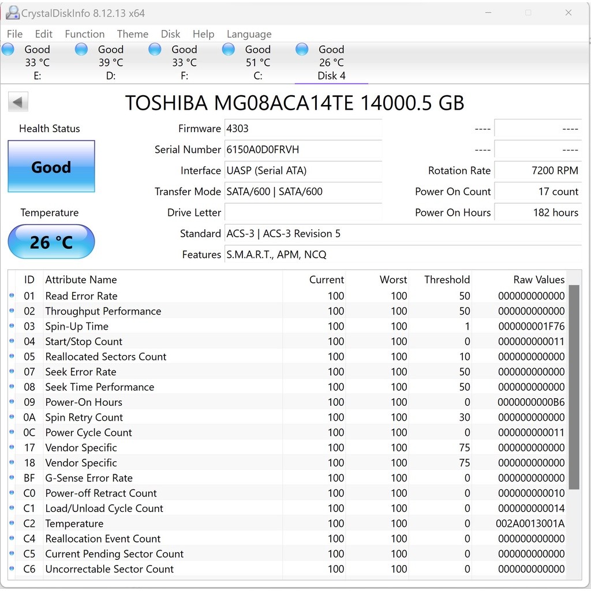
Task: Click status dot of Reallocation Event Count
Action: [x=12, y=538]
